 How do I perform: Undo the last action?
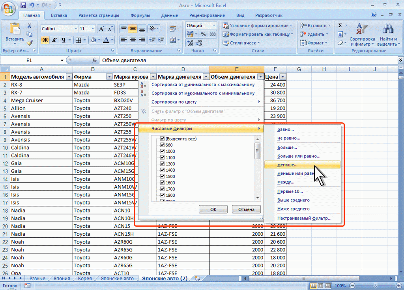(32, 5)
